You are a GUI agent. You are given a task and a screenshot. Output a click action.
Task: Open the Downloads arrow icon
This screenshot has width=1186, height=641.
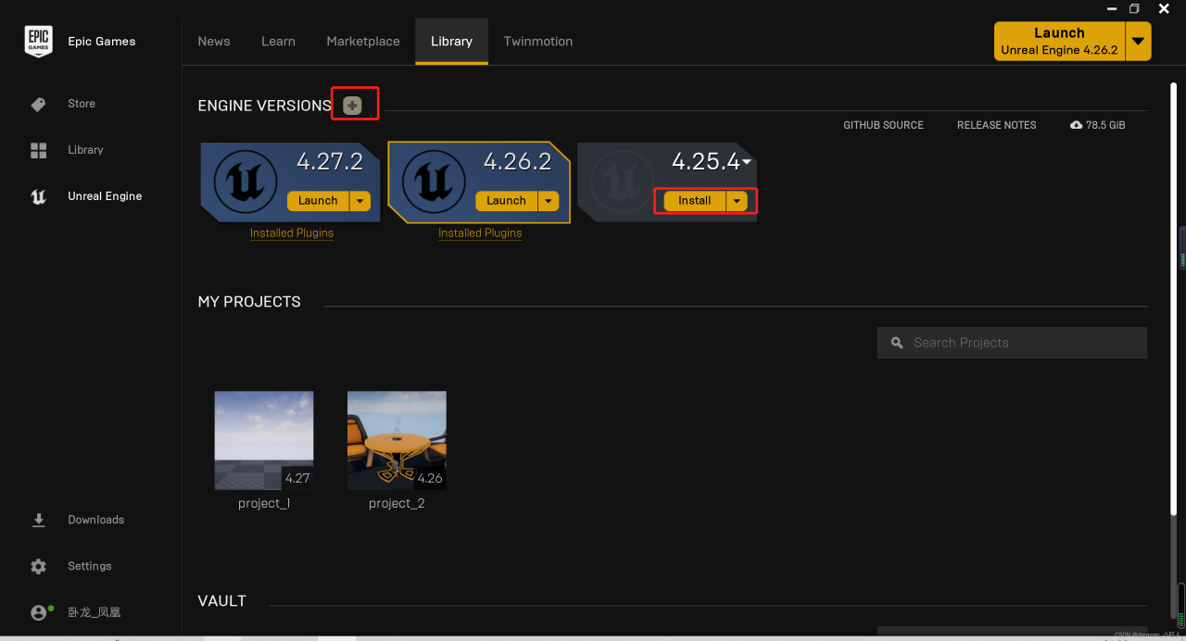(38, 520)
